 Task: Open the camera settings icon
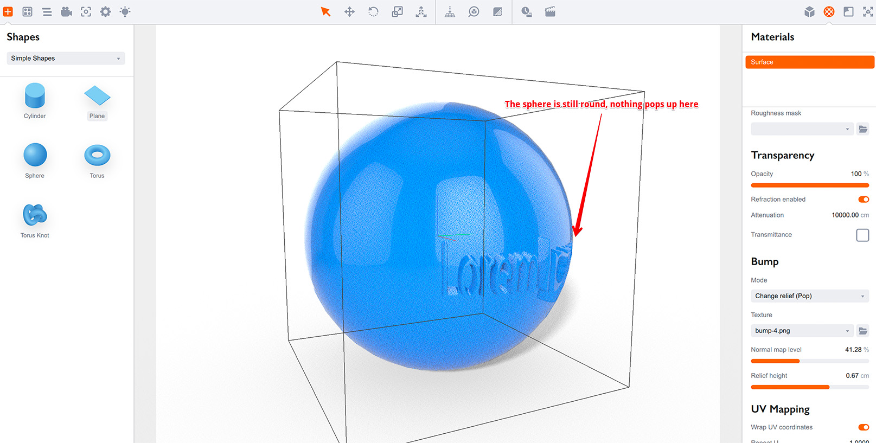click(x=66, y=12)
